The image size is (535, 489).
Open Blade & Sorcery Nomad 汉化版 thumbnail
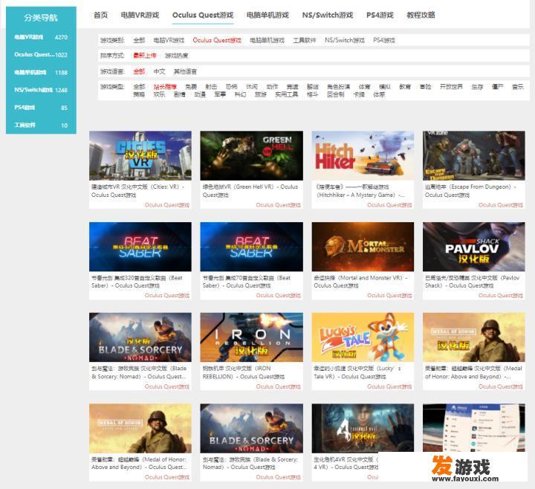coord(140,337)
